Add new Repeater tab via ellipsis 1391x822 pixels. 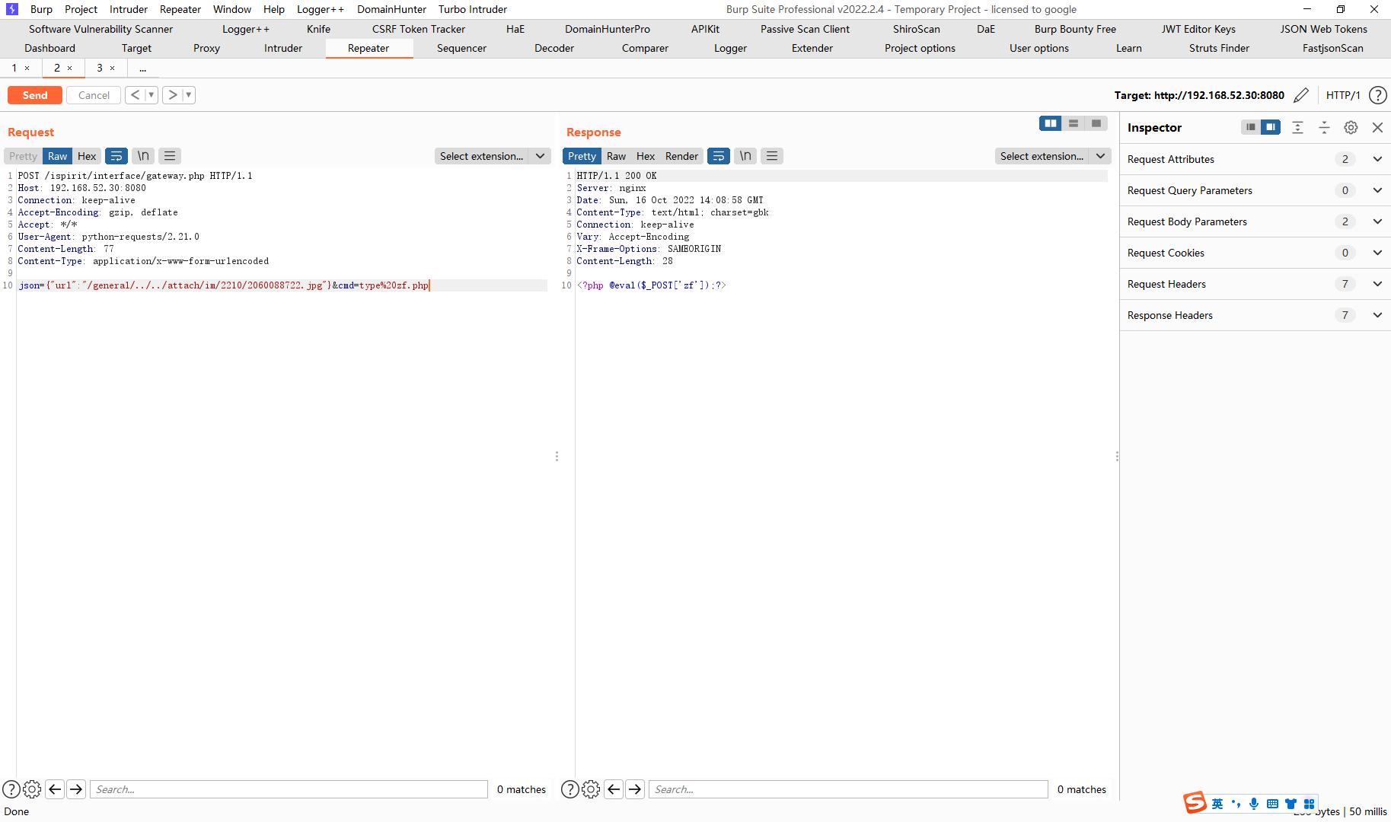142,68
